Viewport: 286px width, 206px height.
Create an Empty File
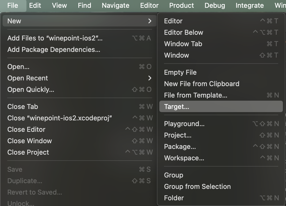coord(180,72)
